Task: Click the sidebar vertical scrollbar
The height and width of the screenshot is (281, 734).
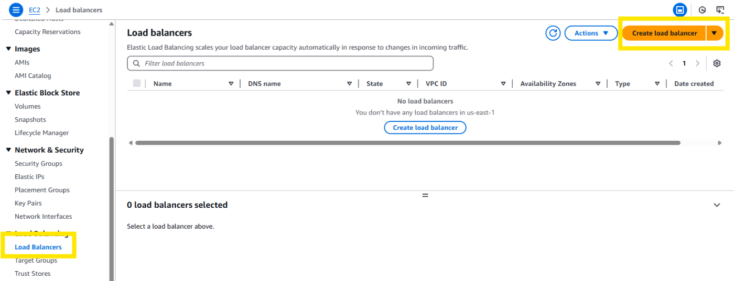Action: click(111, 209)
